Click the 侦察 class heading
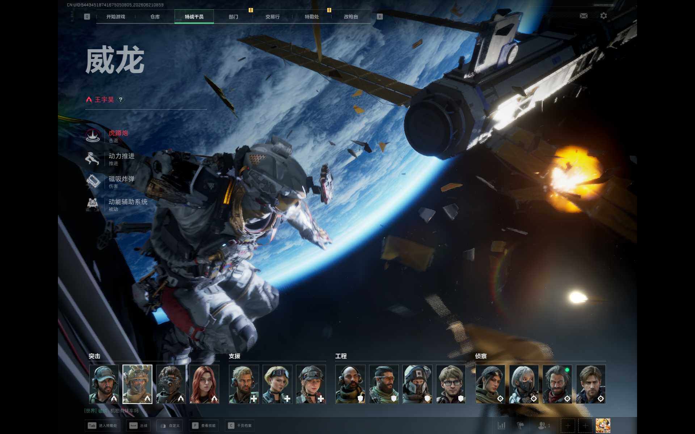 [481, 356]
